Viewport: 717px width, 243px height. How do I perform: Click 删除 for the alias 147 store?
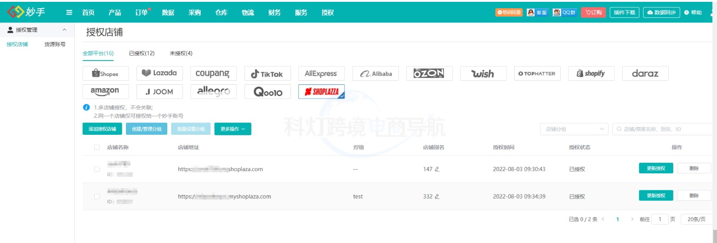click(x=694, y=168)
